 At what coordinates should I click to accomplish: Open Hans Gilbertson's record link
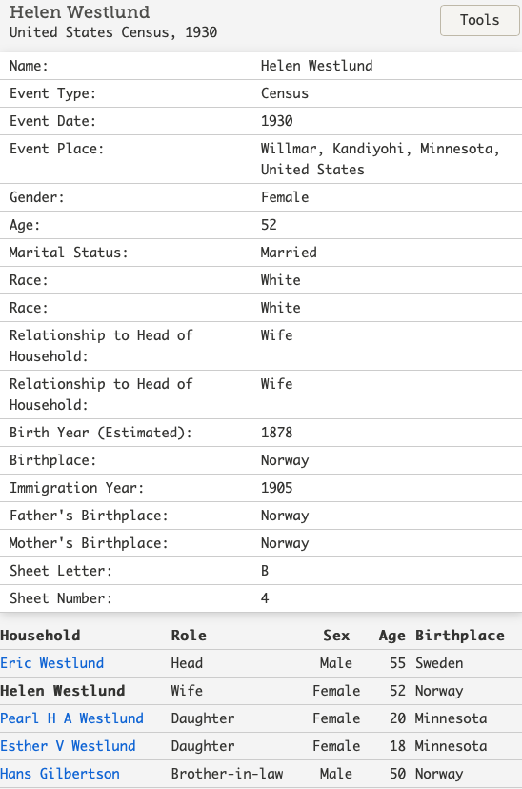coord(60,774)
